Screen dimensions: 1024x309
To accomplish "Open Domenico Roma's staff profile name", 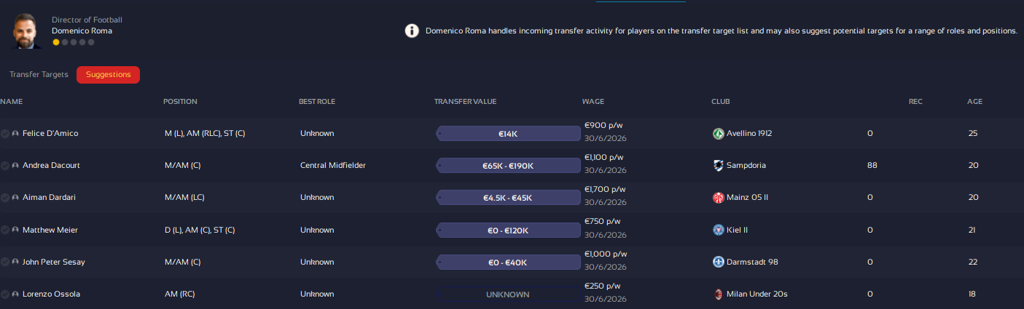I will pyautogui.click(x=82, y=31).
